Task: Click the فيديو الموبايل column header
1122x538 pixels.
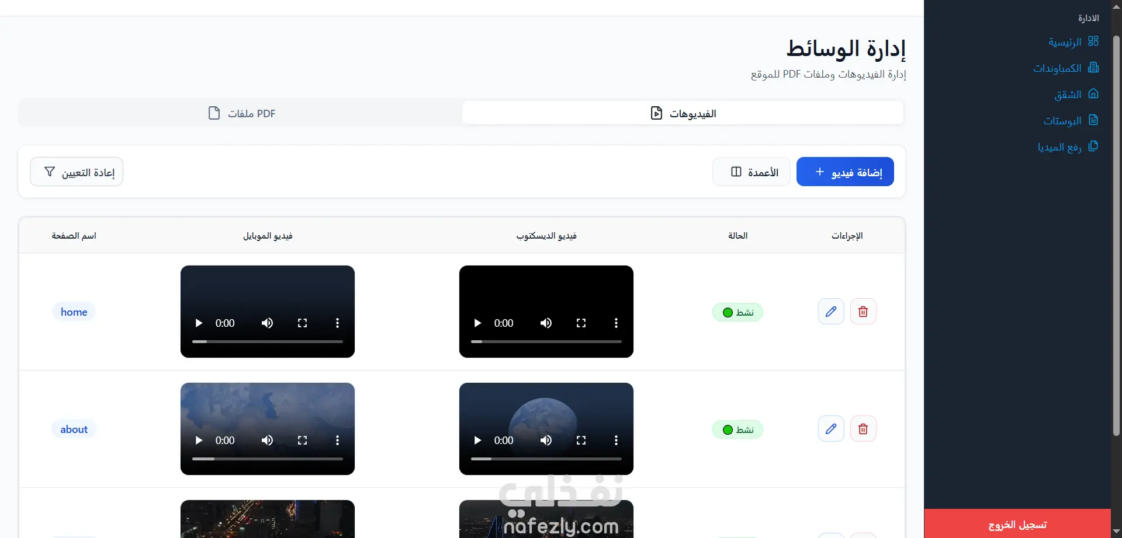Action: tap(268, 236)
